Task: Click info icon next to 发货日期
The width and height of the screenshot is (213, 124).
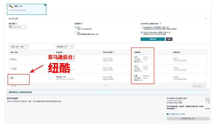Action: coord(17,24)
